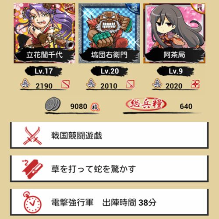Click the coin stack icon

click(53, 104)
